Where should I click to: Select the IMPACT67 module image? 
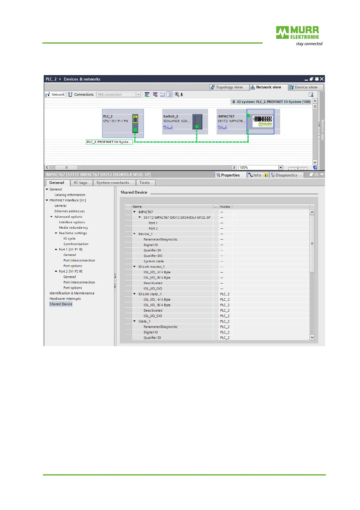coord(263,121)
